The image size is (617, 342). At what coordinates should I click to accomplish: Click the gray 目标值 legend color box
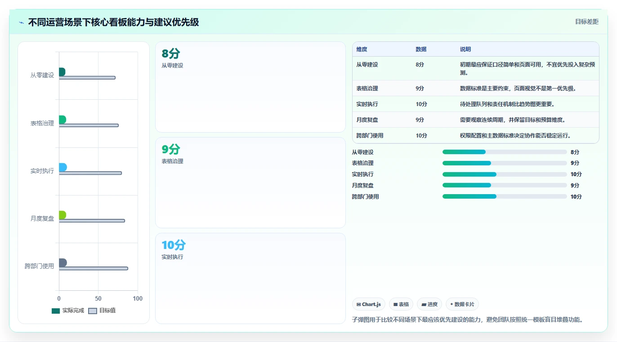click(x=93, y=311)
